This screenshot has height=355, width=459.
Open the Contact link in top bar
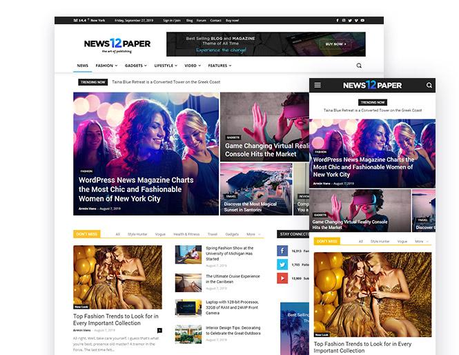pos(216,21)
